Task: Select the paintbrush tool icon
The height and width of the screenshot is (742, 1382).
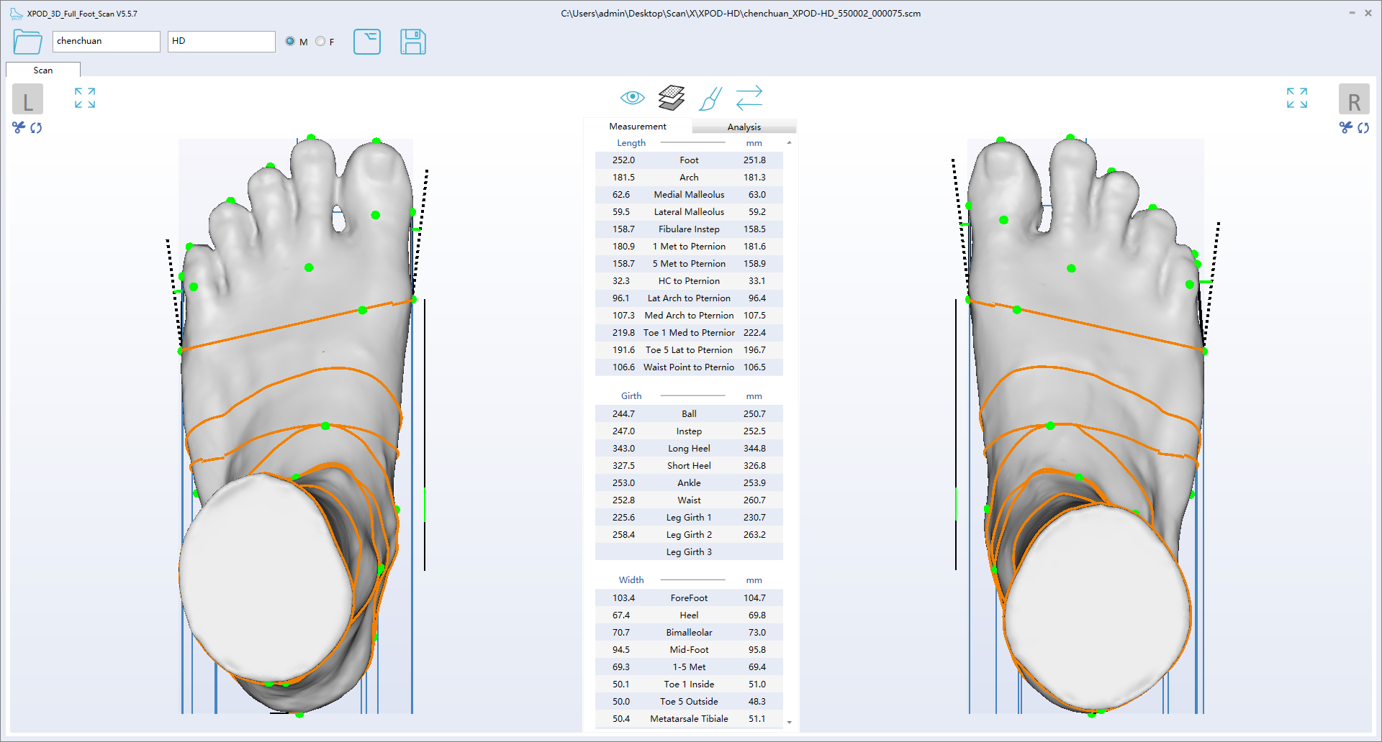Action: pyautogui.click(x=710, y=99)
